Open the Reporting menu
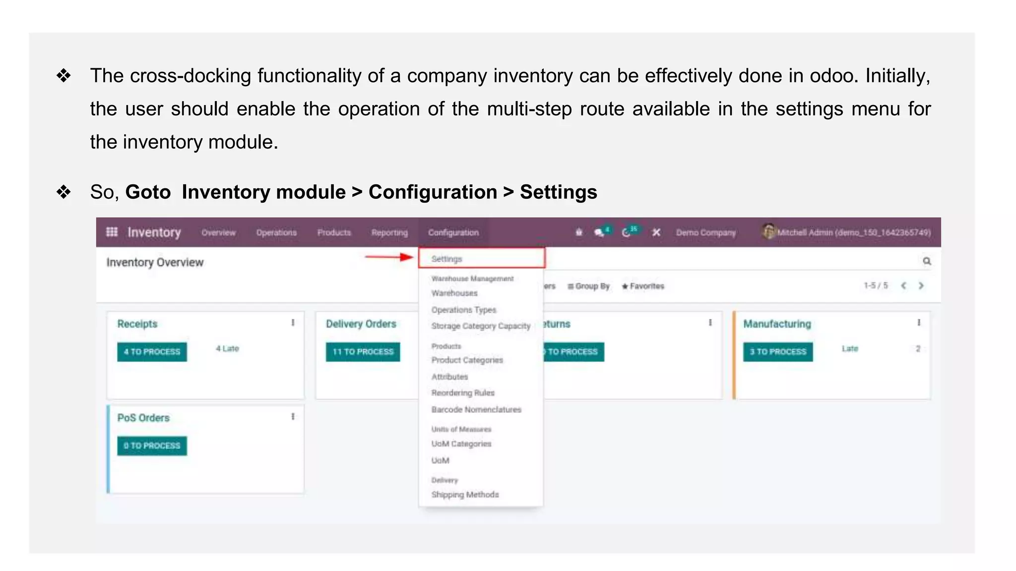The width and height of the screenshot is (1016, 571). [389, 232]
